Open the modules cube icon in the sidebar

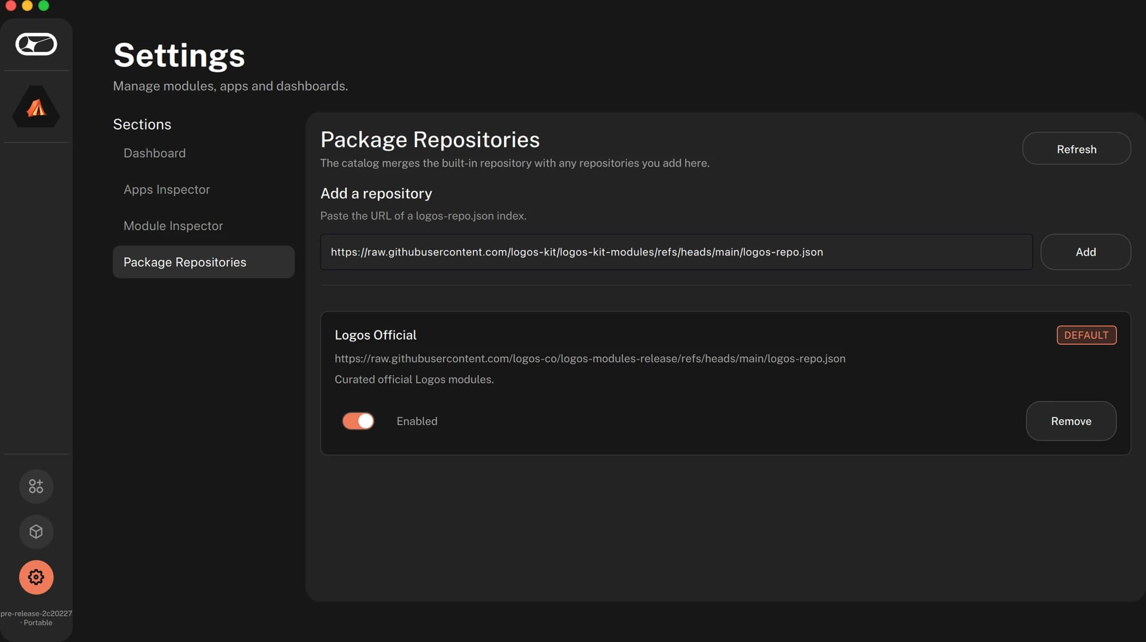pyautogui.click(x=36, y=531)
